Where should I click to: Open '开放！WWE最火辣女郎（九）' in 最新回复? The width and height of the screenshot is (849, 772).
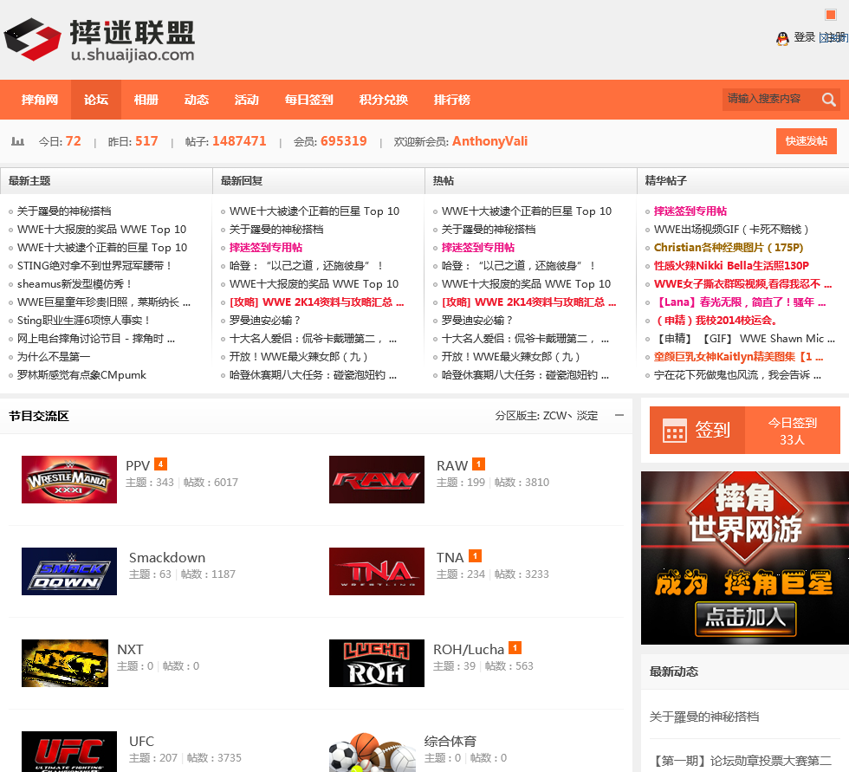pyautogui.click(x=298, y=357)
